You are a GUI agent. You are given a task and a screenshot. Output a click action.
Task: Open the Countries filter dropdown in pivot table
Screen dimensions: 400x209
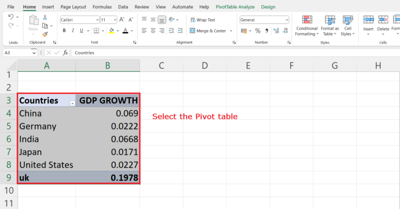pyautogui.click(x=72, y=103)
